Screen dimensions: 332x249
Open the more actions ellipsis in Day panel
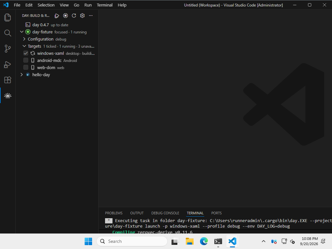click(91, 16)
